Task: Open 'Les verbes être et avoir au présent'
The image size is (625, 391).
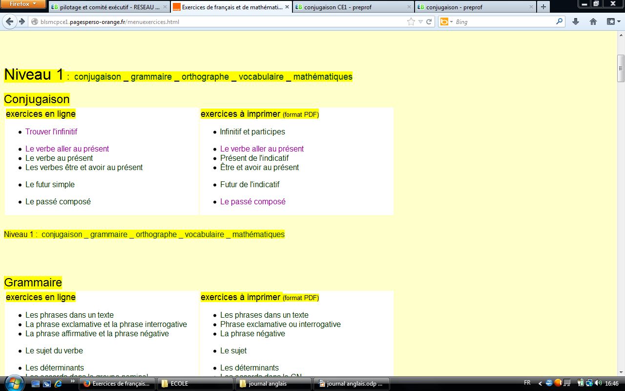Action: [84, 167]
